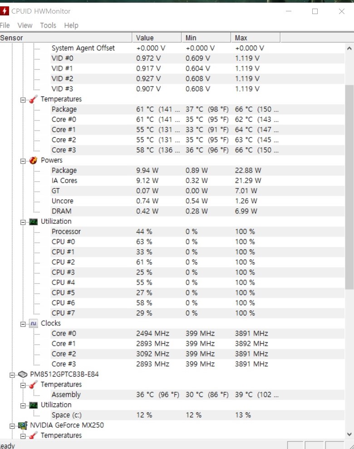Viewport: 354px width, 449px height.
Task: Select the Package temperature row
Action: point(64,109)
